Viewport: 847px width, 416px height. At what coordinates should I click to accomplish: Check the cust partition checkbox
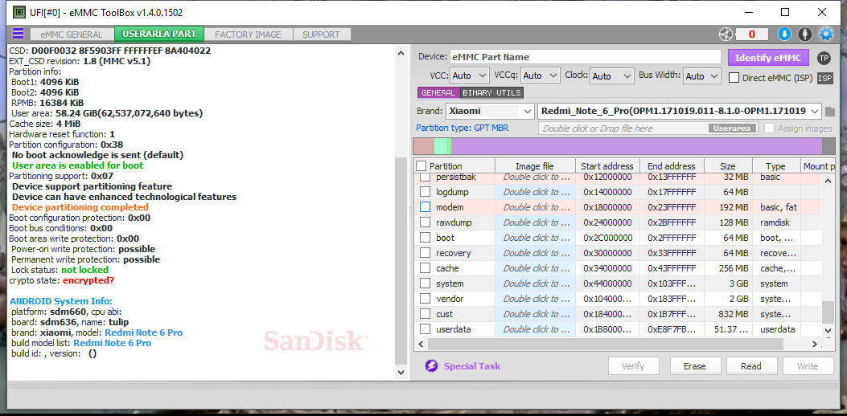pyautogui.click(x=426, y=314)
